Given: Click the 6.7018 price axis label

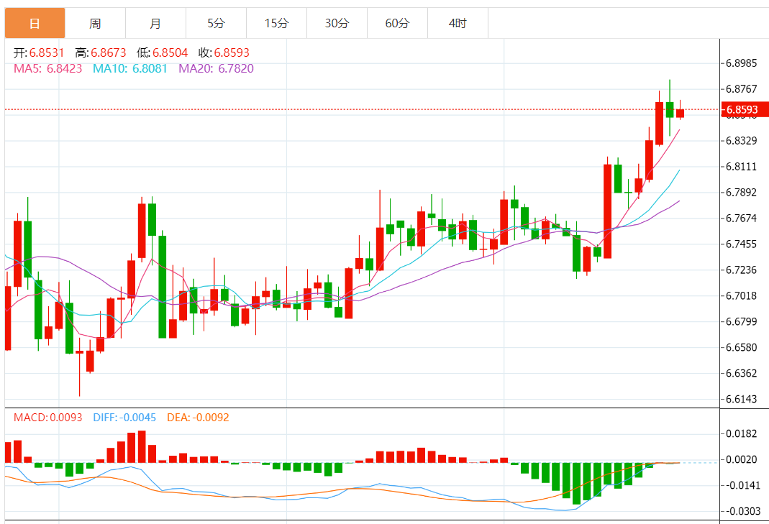Looking at the screenshot, I should point(742,295).
